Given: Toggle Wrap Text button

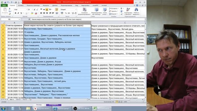Looking at the screenshot, I should click(57, 10).
